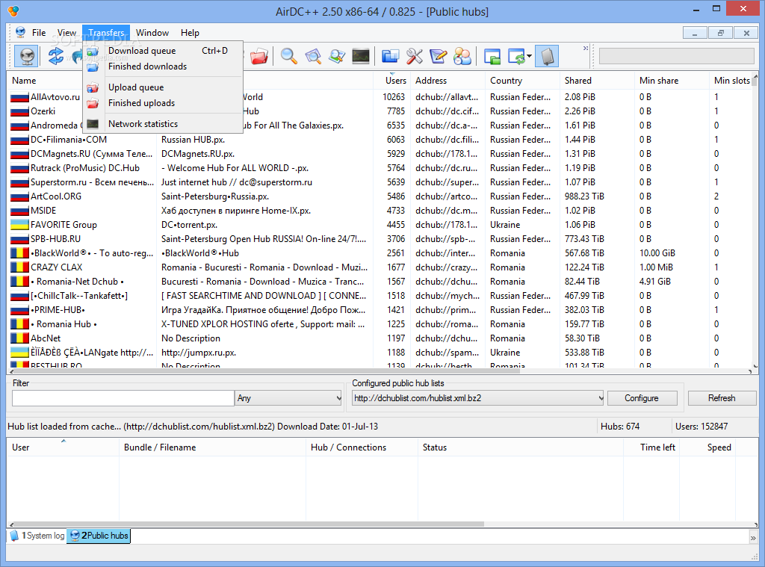Close the open Transfers menu
This screenshot has width=765, height=567.
point(106,33)
